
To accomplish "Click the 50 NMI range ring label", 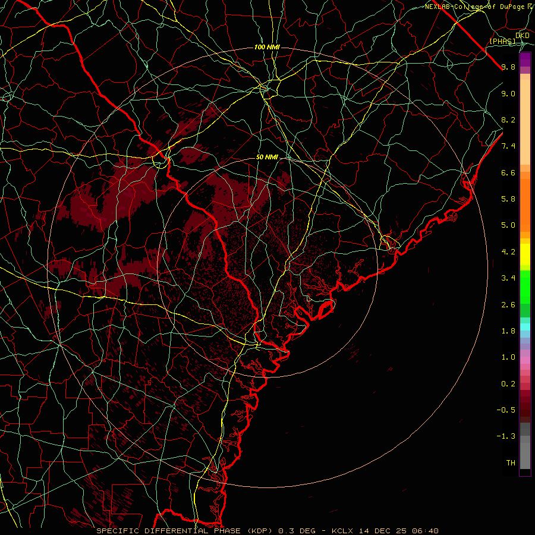I will pyautogui.click(x=267, y=158).
